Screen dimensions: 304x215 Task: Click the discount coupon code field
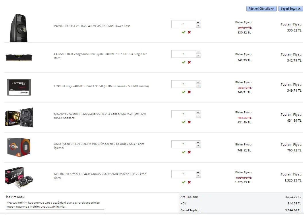click(55, 212)
